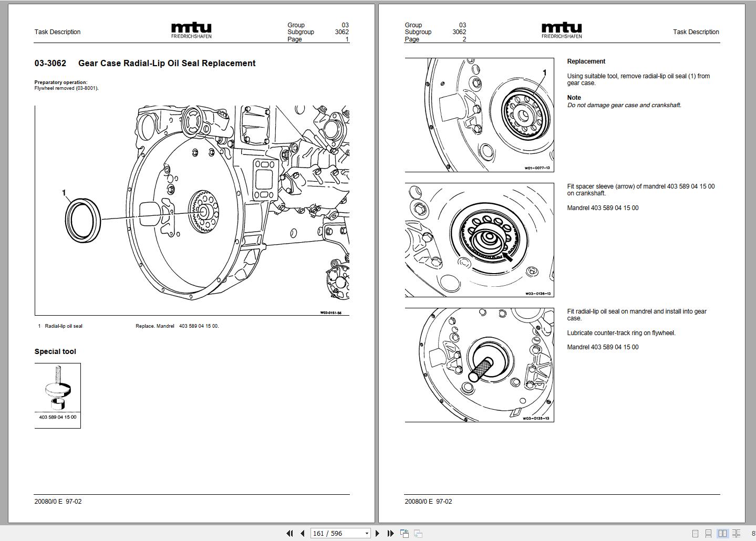756x541 pixels.
Task: Jump to the last page 596
Action: [x=390, y=533]
